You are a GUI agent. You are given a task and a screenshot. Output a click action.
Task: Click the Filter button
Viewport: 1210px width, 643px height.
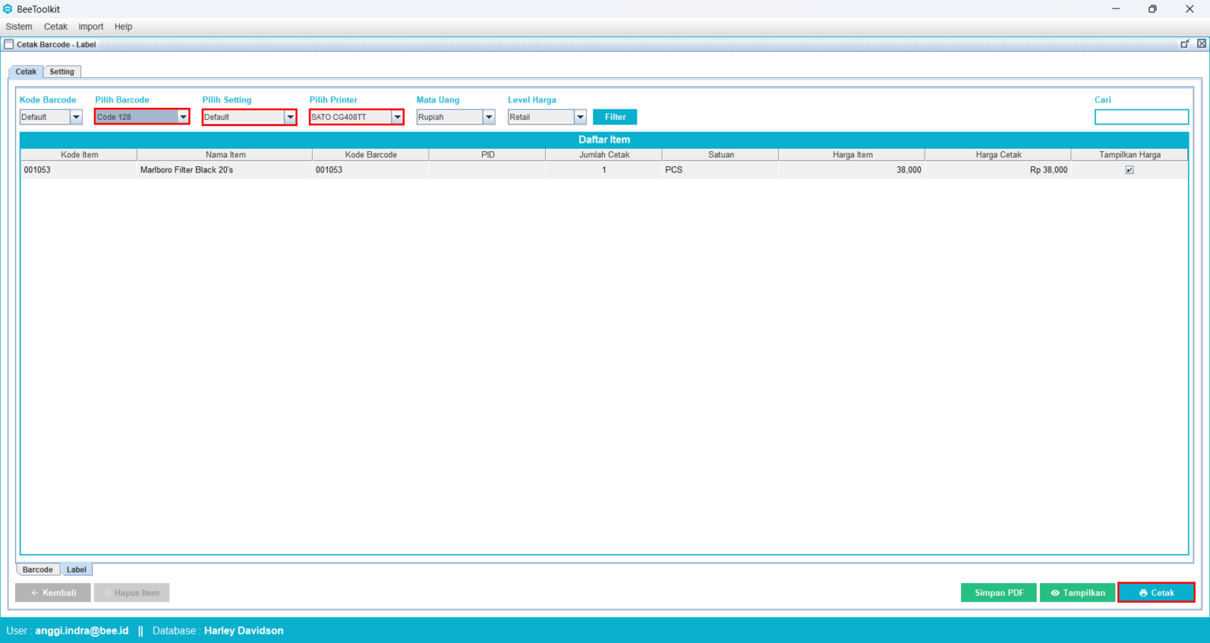point(614,116)
